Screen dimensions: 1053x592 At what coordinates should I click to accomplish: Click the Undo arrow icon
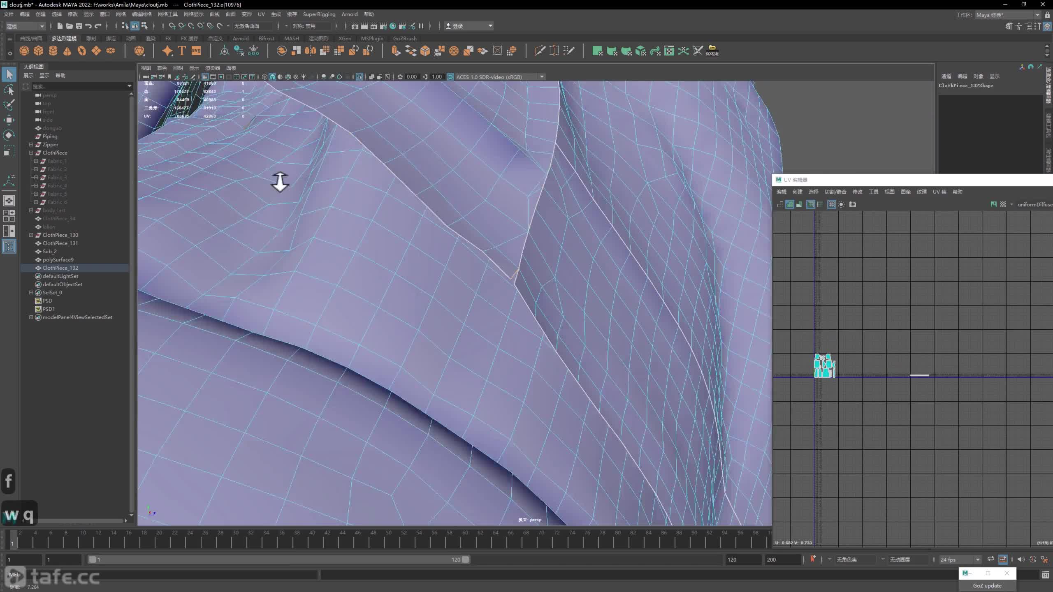(x=88, y=26)
